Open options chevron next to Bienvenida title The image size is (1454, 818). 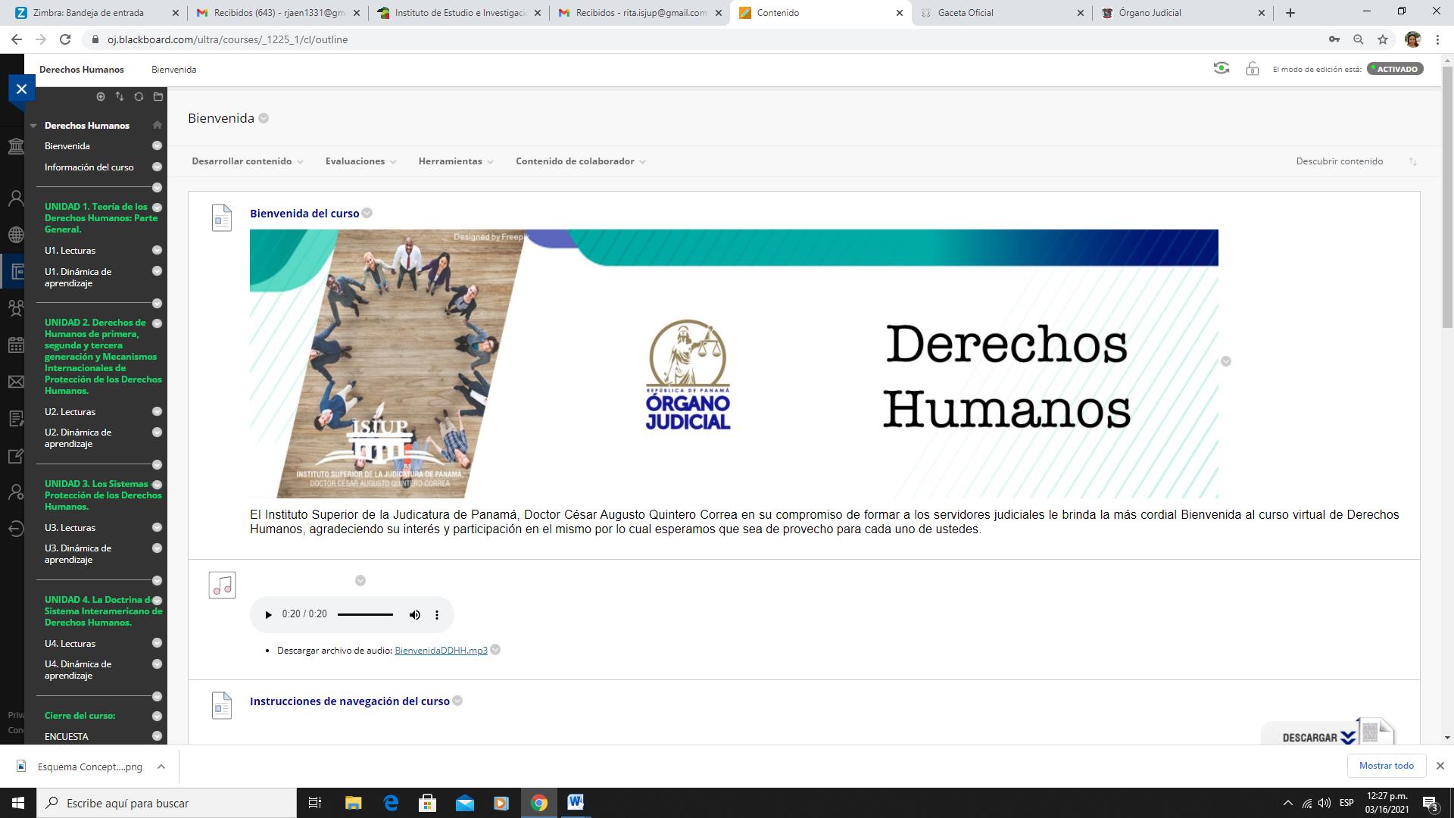tap(264, 118)
